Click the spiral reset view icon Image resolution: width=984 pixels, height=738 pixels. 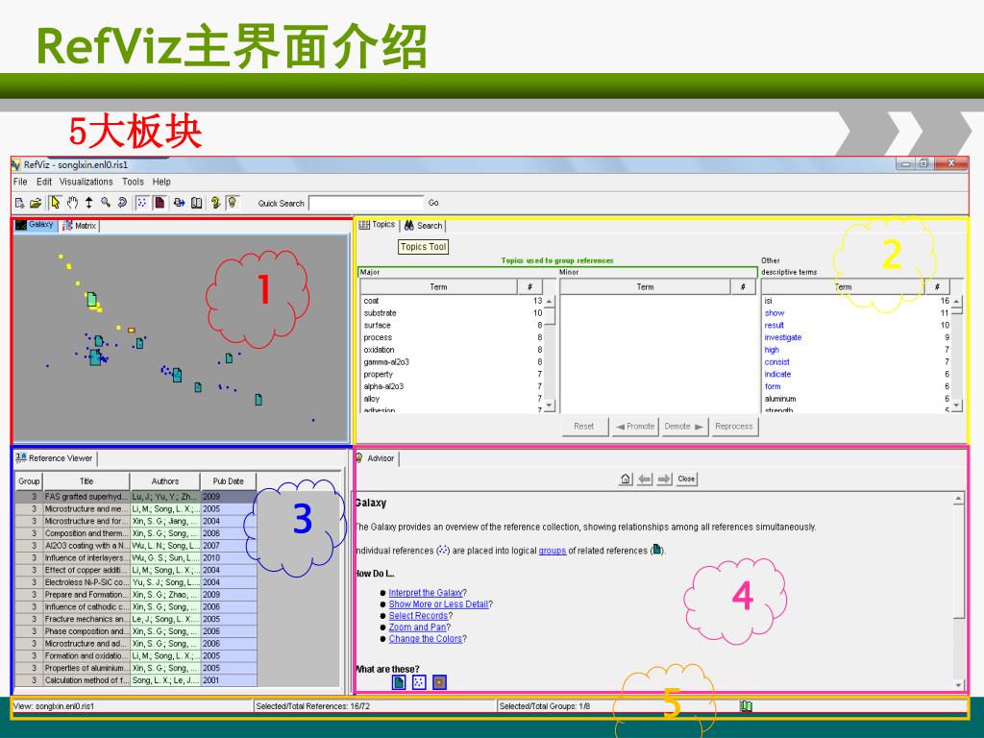point(122,202)
